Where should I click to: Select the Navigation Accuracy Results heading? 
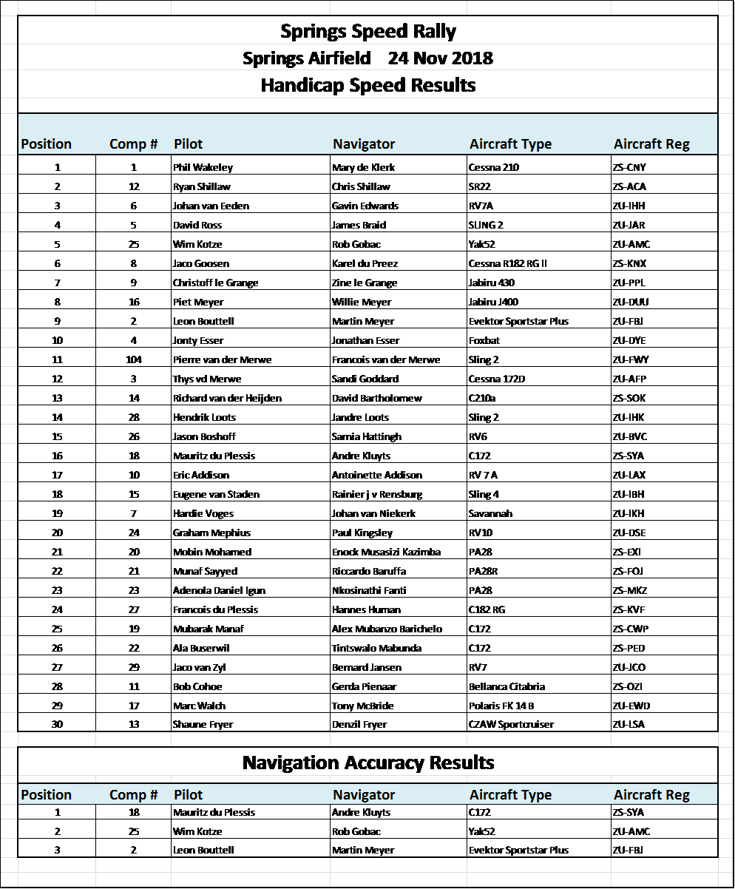(367, 762)
